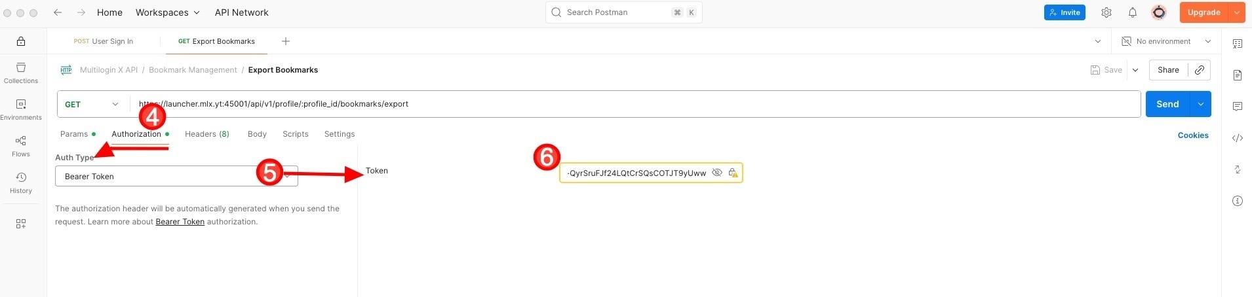Open API Network in top bar
This screenshot has width=1252, height=297.
pos(242,12)
